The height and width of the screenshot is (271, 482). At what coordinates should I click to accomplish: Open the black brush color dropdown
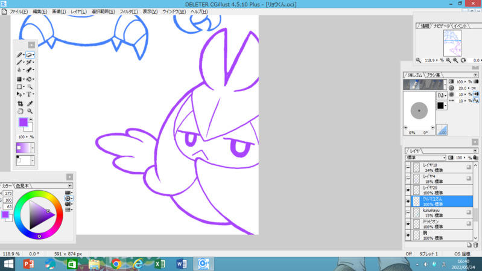442,106
